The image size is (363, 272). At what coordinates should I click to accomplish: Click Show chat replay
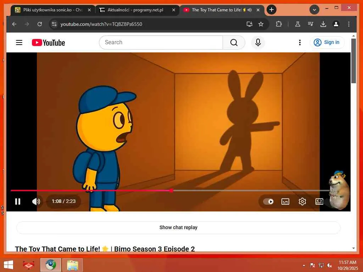pos(178,227)
